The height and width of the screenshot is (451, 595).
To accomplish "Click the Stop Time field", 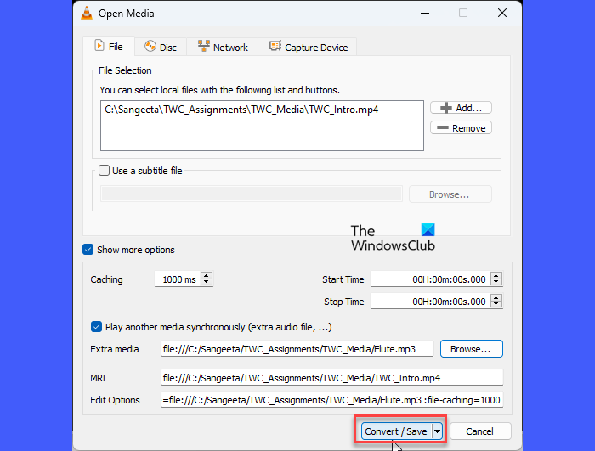I will point(430,302).
